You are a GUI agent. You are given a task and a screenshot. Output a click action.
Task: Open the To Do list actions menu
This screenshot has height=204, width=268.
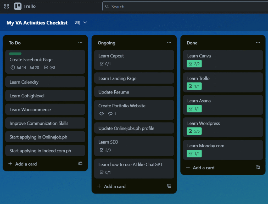pyautogui.click(x=80, y=43)
